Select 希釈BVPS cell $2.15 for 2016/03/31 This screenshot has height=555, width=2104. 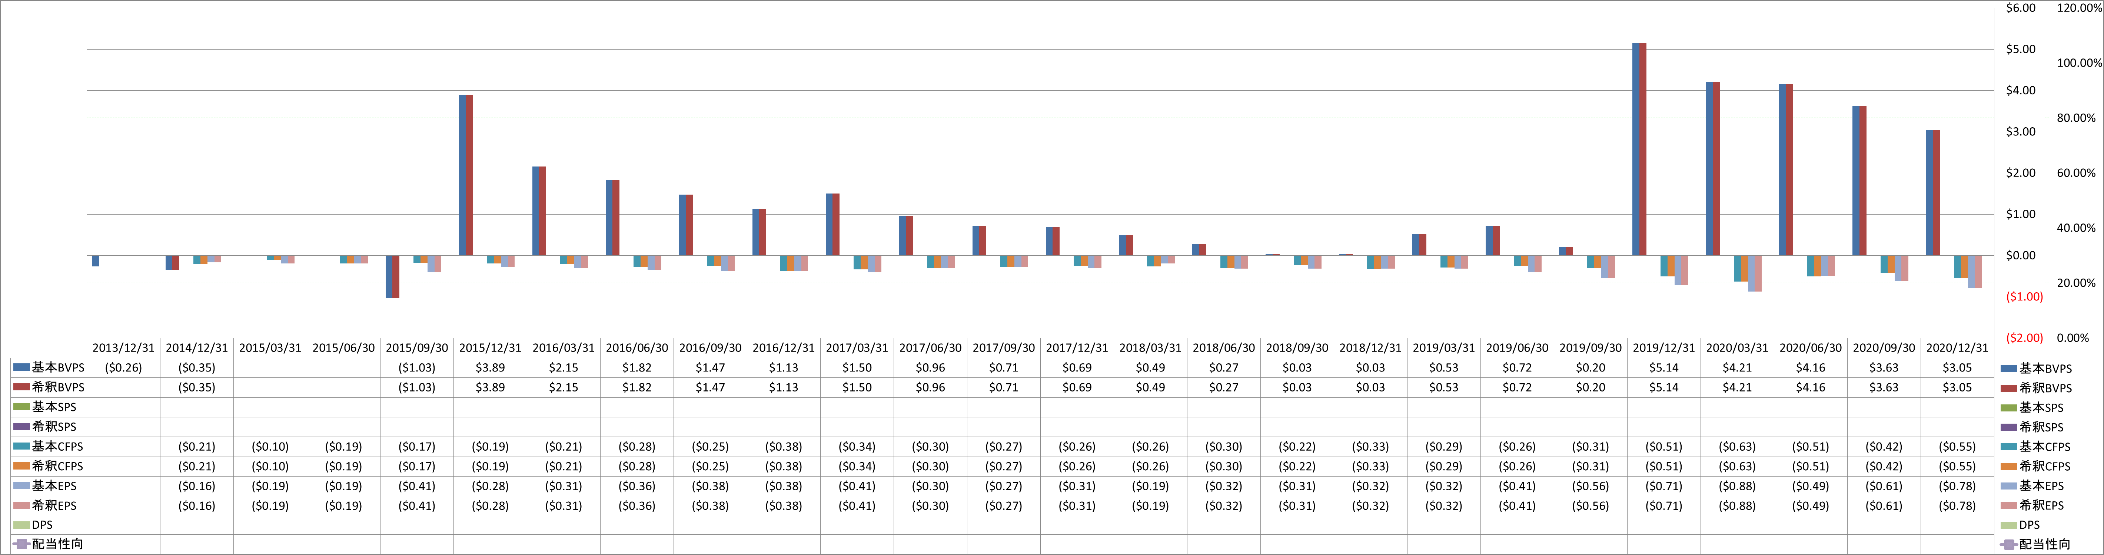(564, 388)
